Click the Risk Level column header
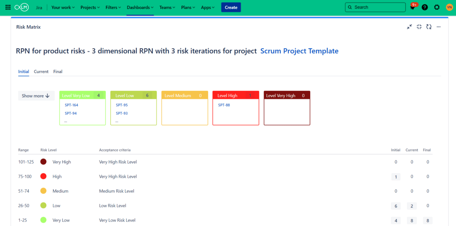 tap(49, 150)
